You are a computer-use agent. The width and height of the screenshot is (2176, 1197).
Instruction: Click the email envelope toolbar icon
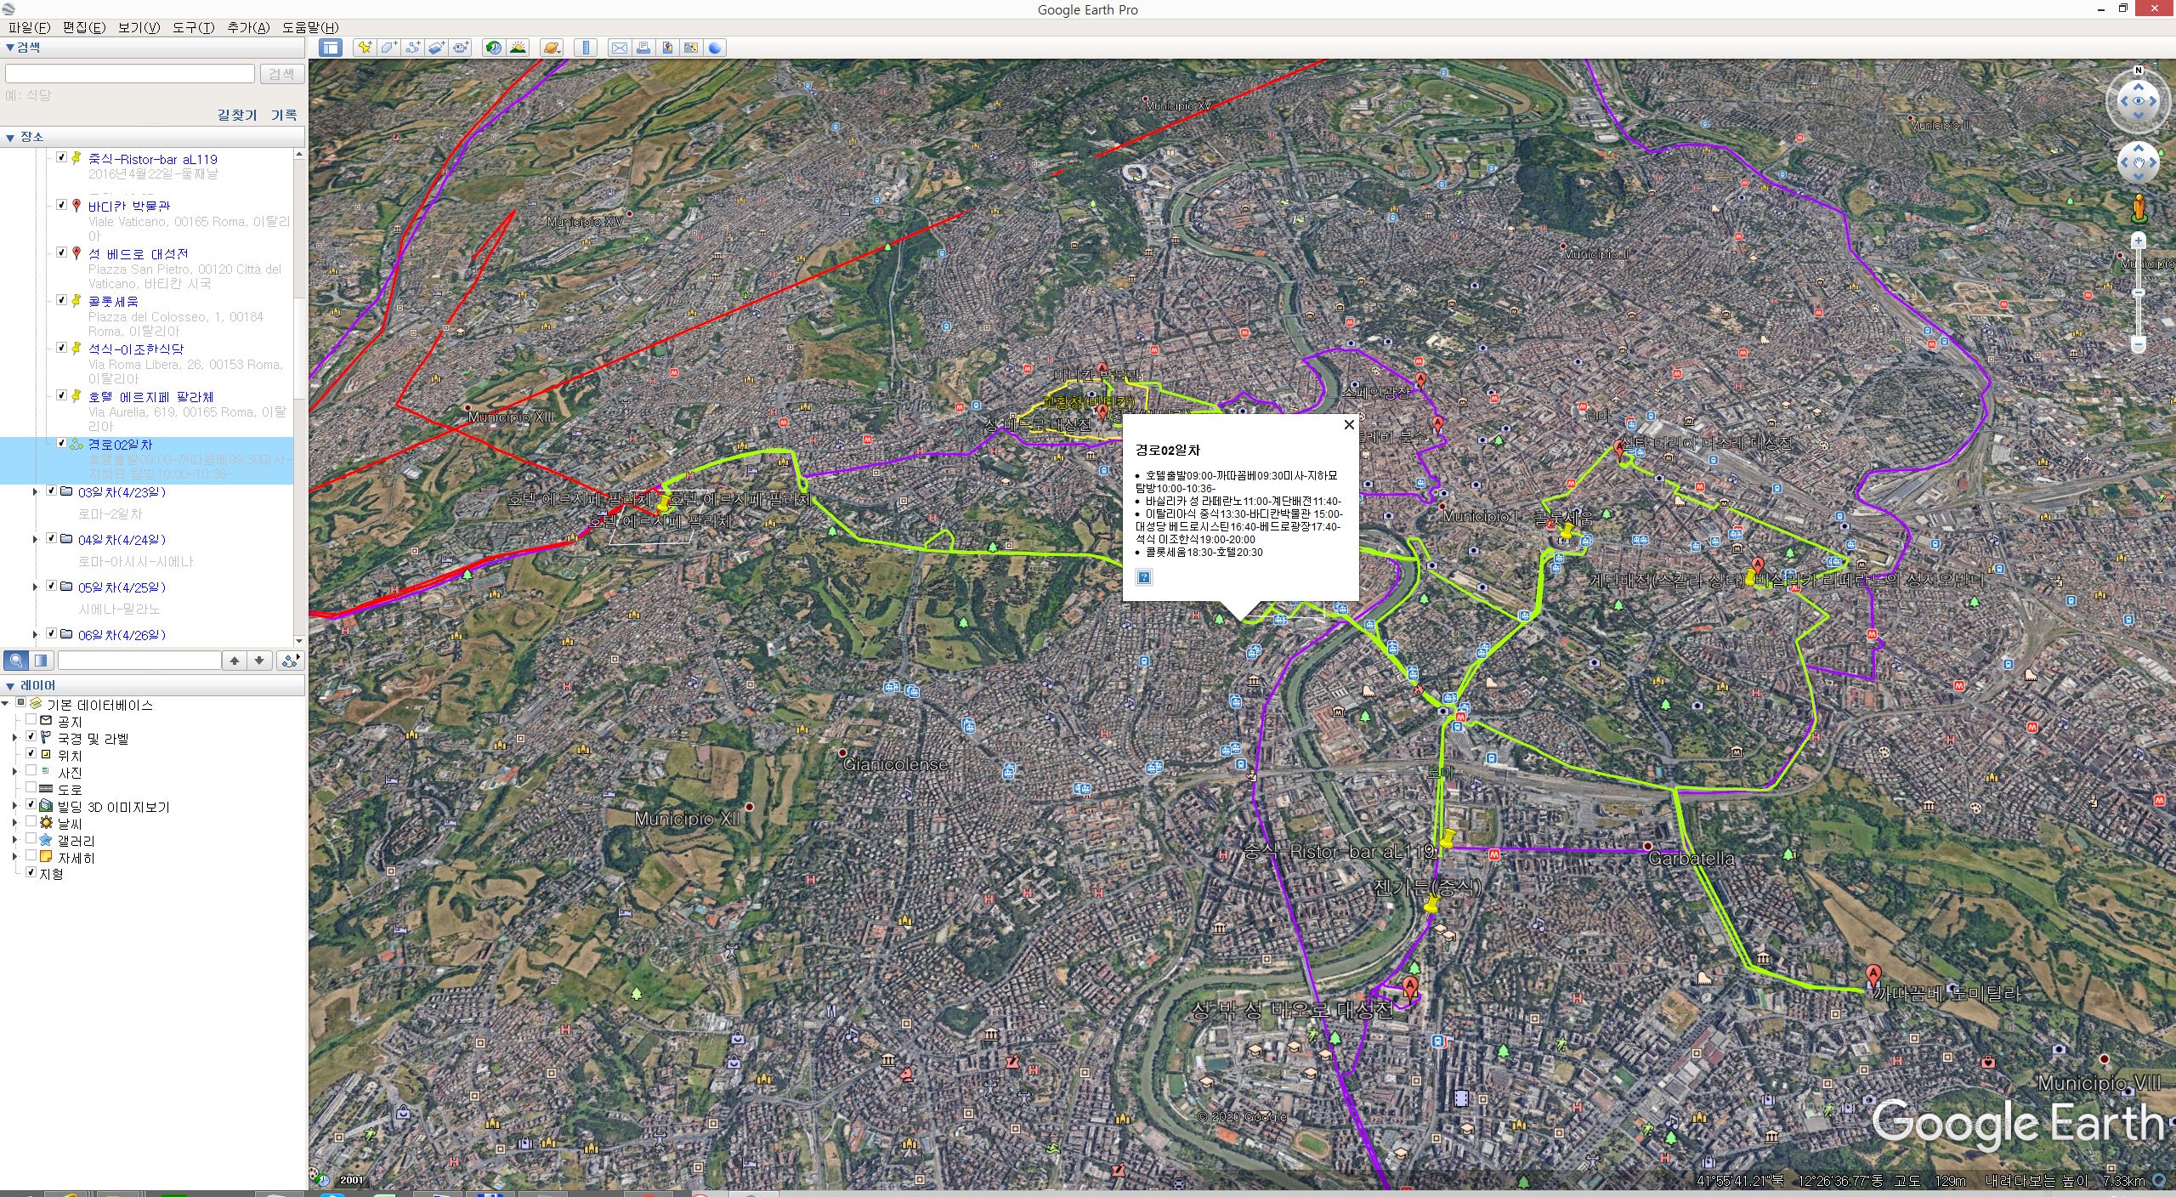620,48
